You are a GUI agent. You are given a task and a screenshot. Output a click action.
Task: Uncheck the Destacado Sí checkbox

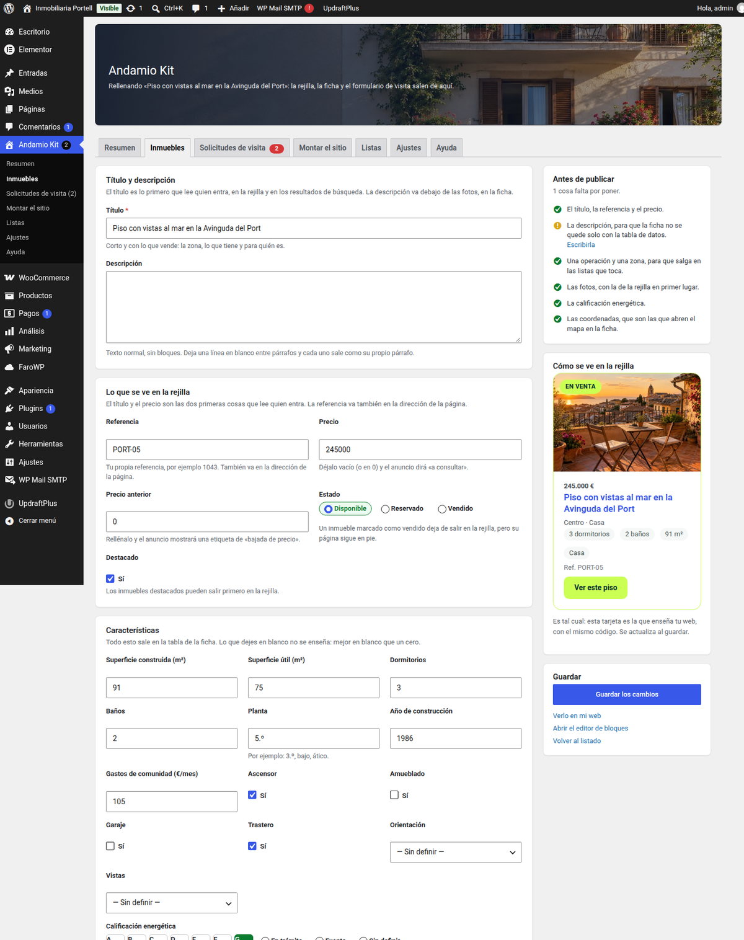coord(110,579)
